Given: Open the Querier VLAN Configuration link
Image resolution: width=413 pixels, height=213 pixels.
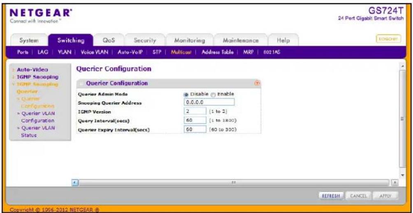Looking at the screenshot, I should pyautogui.click(x=37, y=117).
